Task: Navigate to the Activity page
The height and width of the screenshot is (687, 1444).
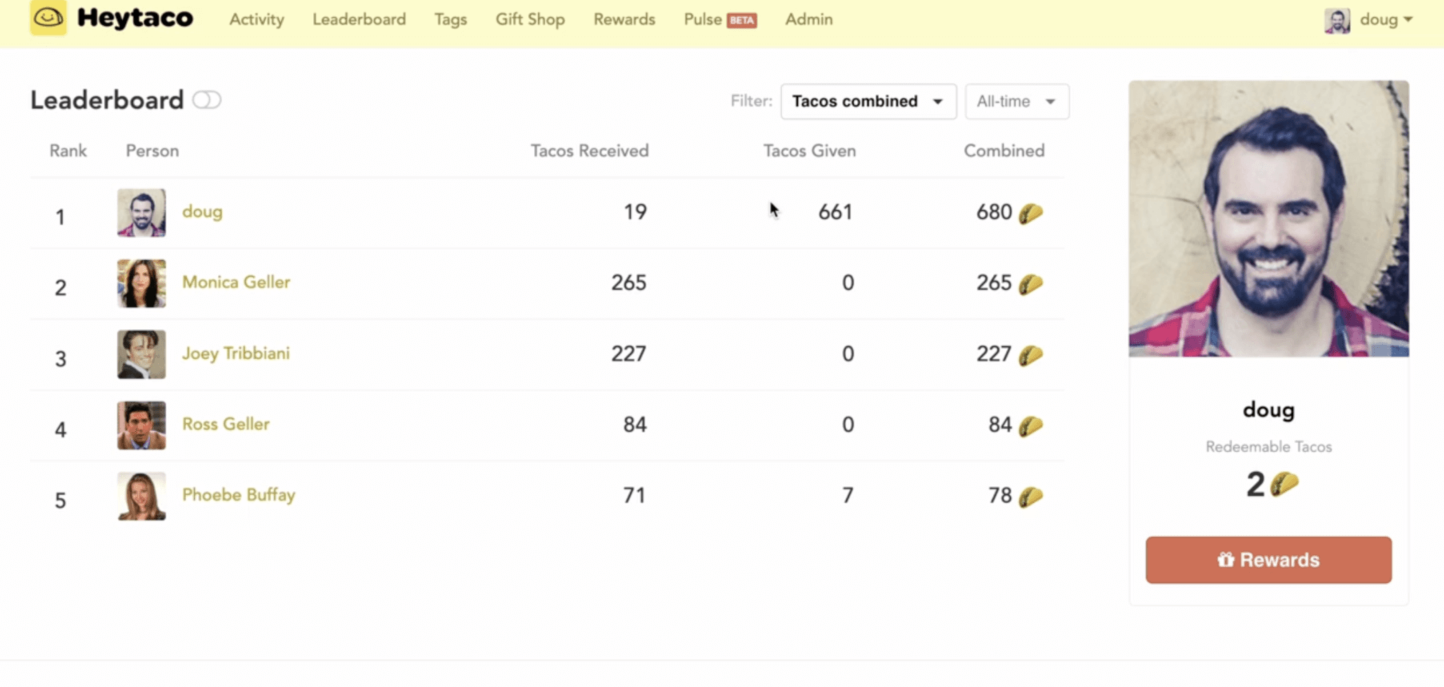Action: [256, 20]
